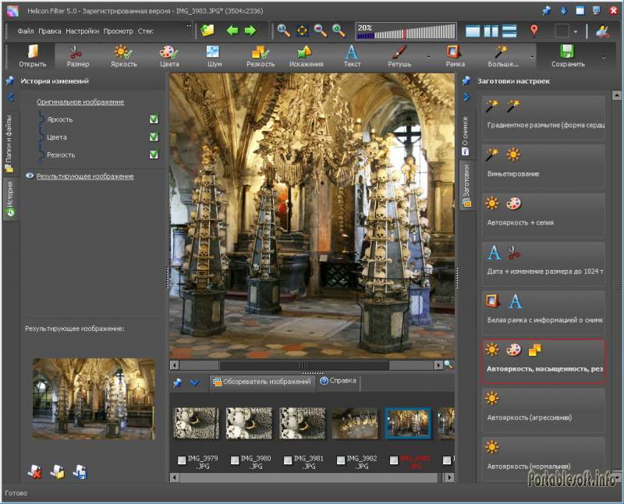The height and width of the screenshot is (504, 624).
Task: Open the Искажения distortions tool
Action: click(306, 56)
